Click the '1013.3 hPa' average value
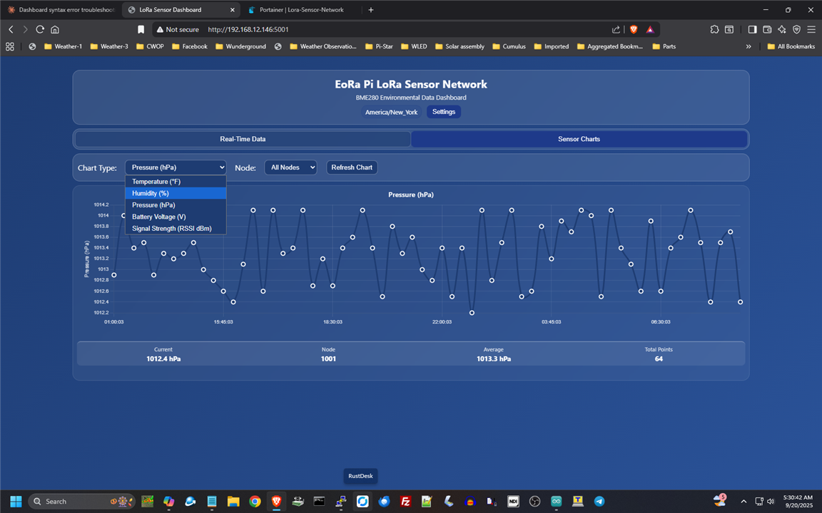Screen dimensions: 822x513 pos(493,359)
